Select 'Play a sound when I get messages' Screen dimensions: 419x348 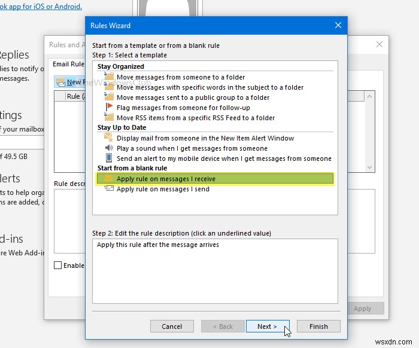pos(192,148)
